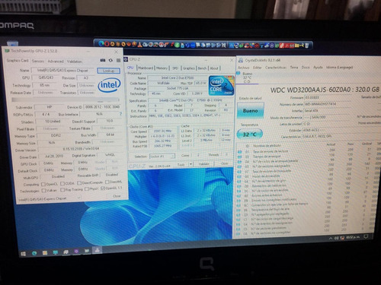
Task: Click Bus Interface question mark in GPU-Z
Action: coord(120,114)
